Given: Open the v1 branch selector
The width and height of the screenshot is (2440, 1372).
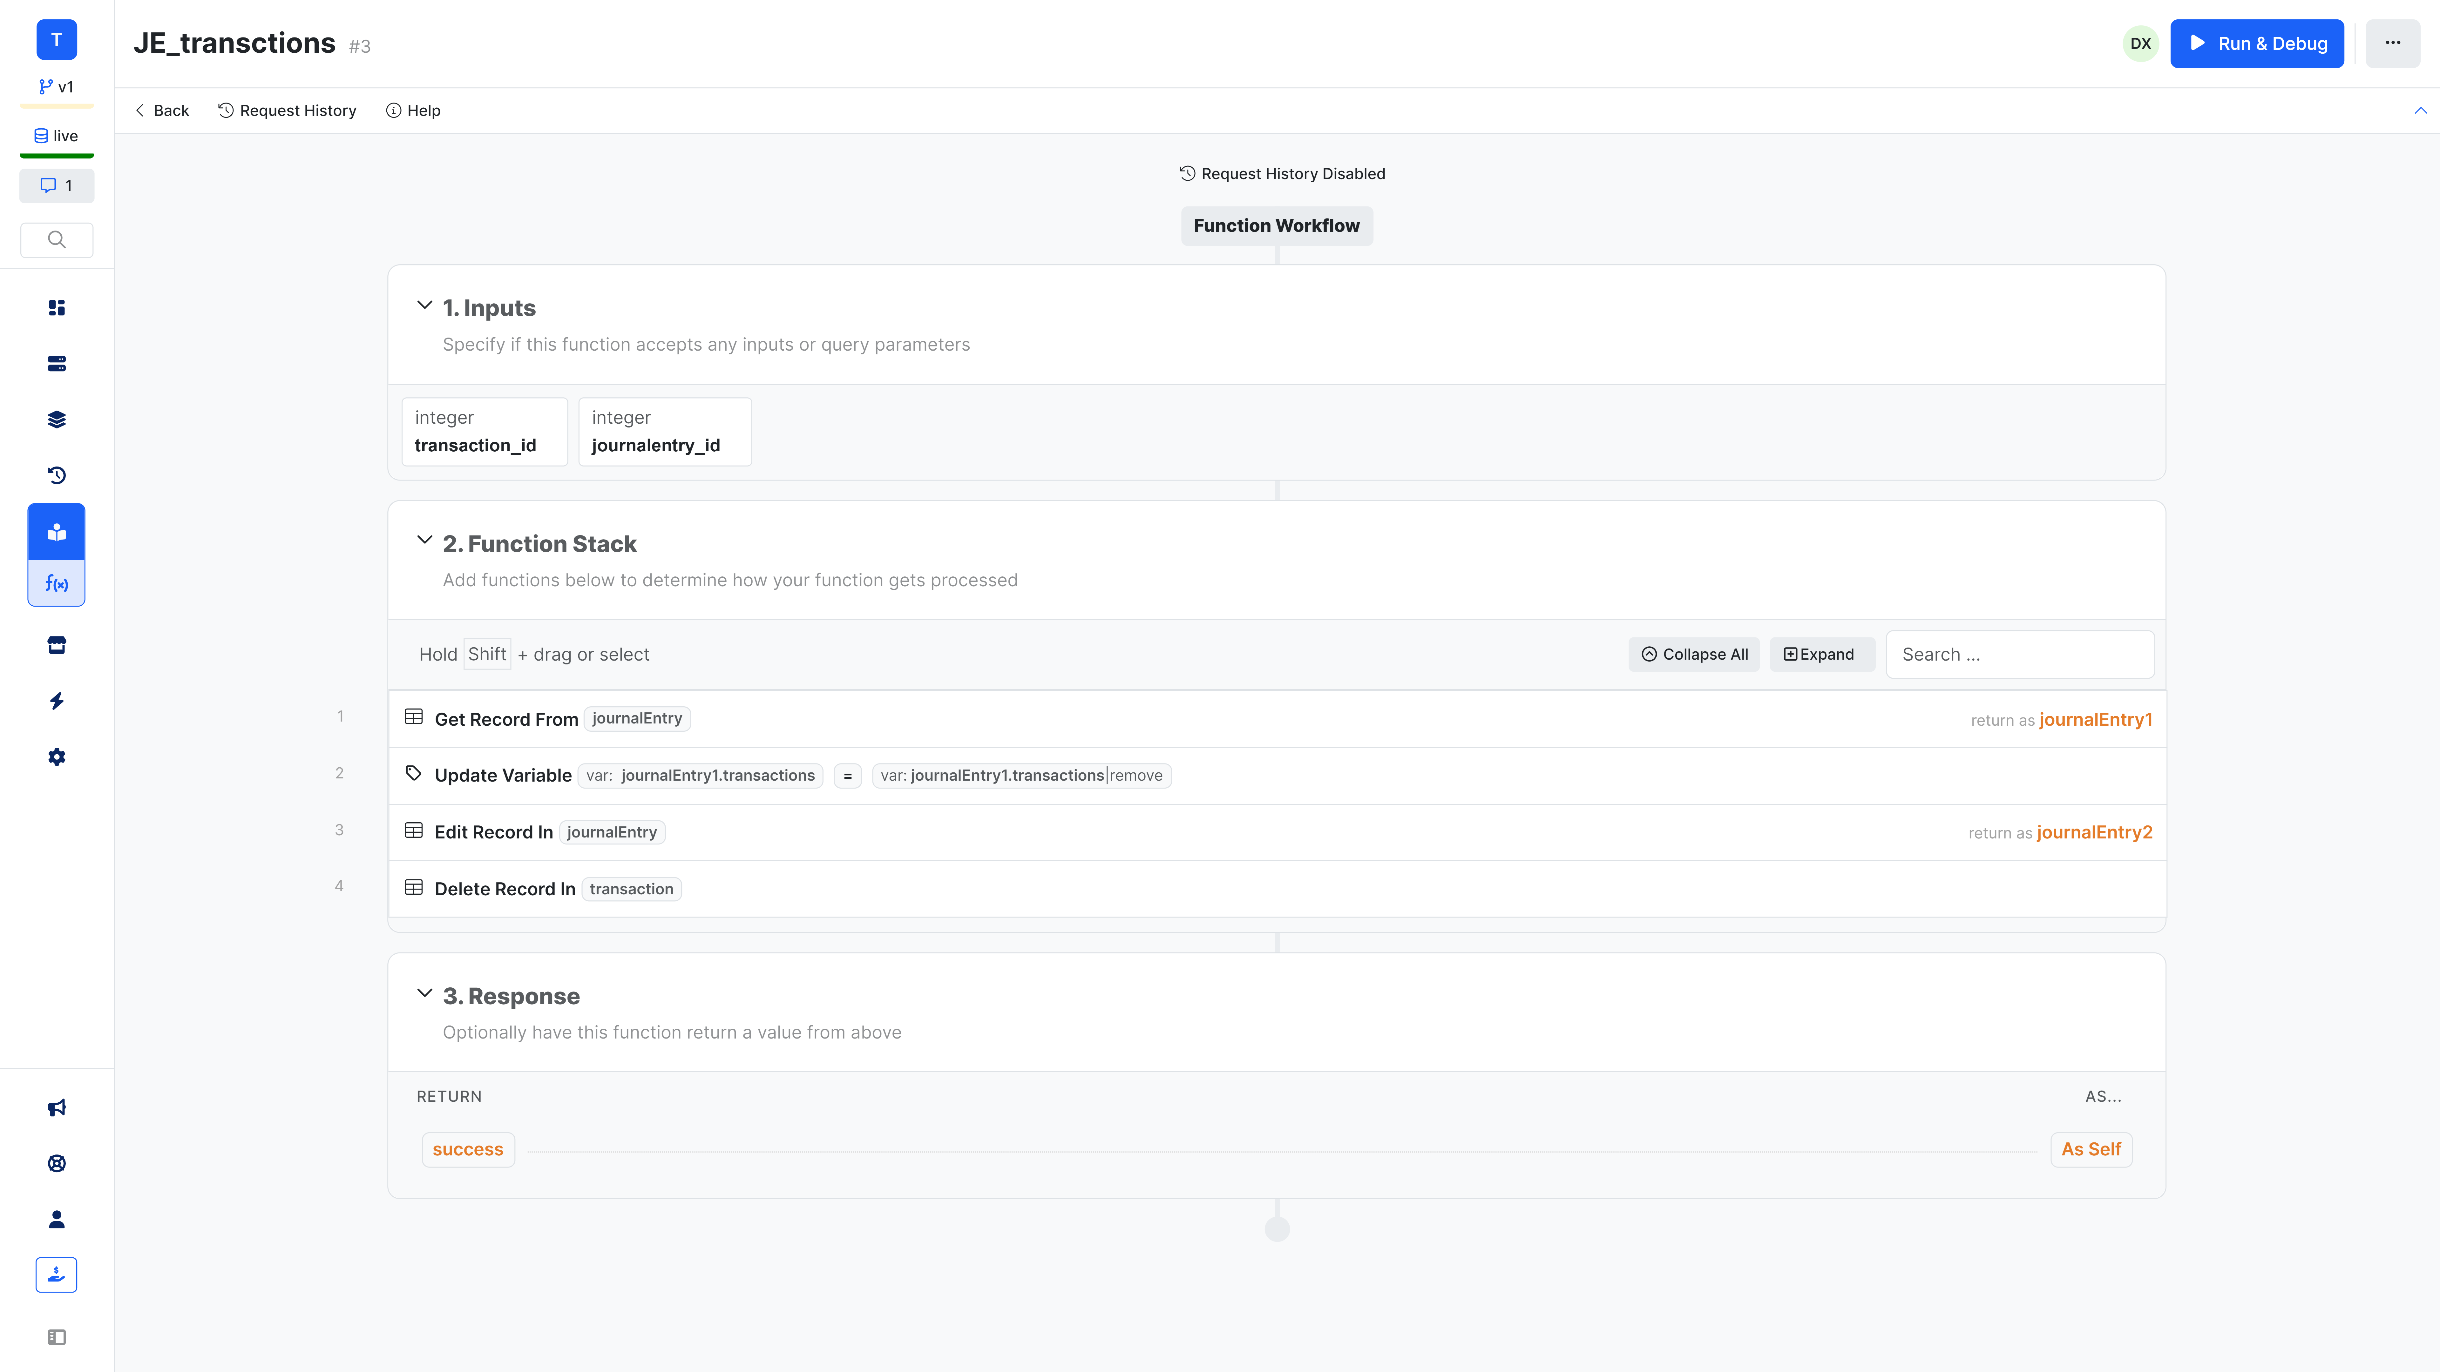Looking at the screenshot, I should [57, 87].
